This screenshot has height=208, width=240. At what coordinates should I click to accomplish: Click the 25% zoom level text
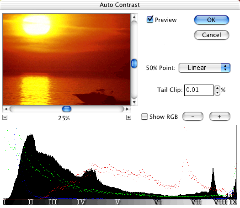64,118
